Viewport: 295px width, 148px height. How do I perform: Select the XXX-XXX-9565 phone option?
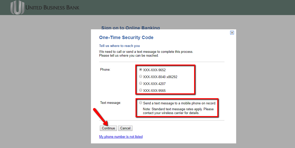tap(141, 90)
